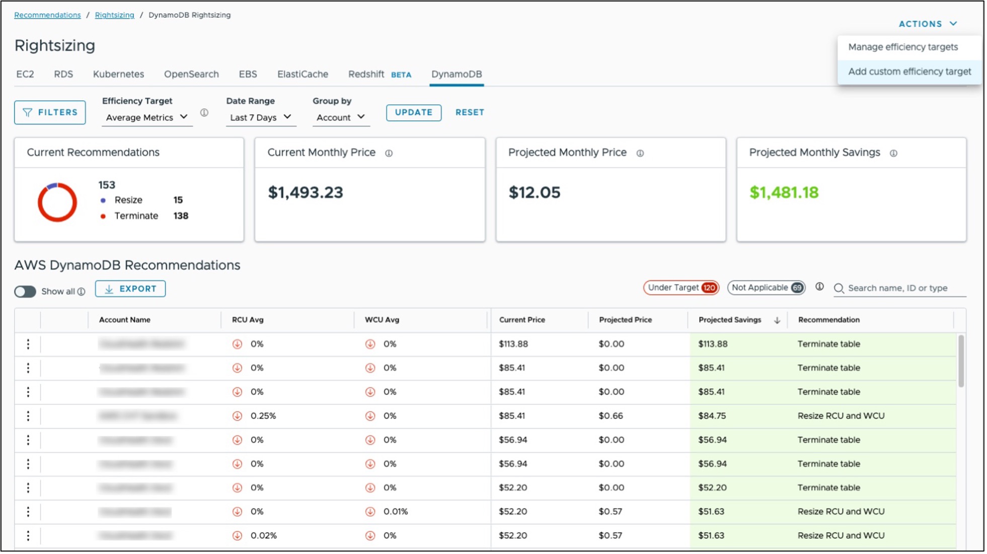Screen dimensions: 987x554
Task: Click the info icon beside Show all
Action: 81,292
